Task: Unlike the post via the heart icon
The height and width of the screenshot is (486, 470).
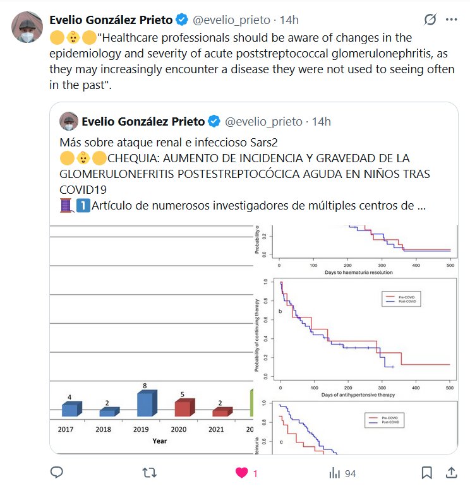Action: [241, 472]
